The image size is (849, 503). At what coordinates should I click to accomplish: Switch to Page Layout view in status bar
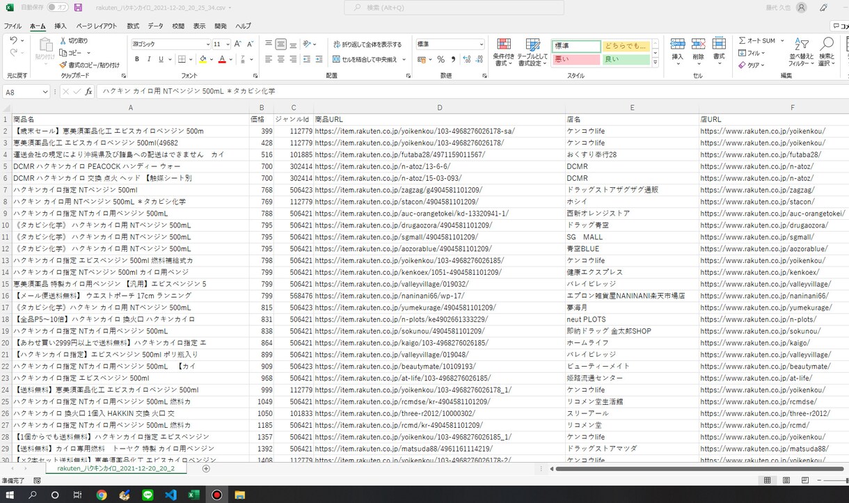click(x=786, y=481)
